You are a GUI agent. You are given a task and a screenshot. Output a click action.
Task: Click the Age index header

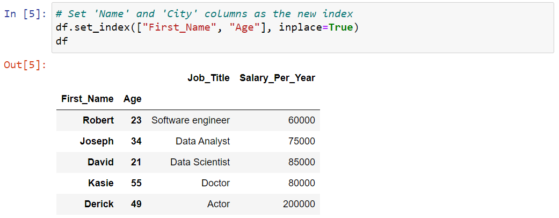click(132, 99)
